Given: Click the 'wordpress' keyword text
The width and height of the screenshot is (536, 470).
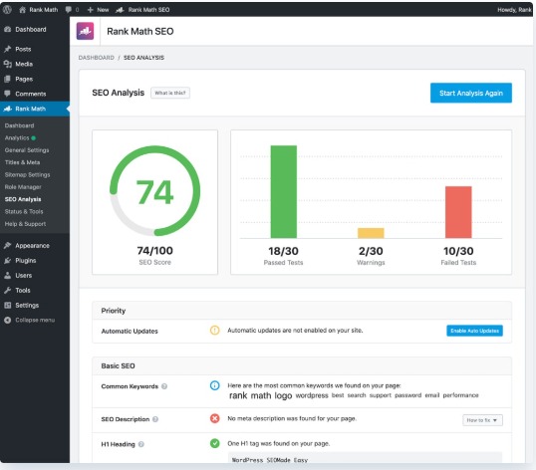Looking at the screenshot, I should pyautogui.click(x=312, y=395).
